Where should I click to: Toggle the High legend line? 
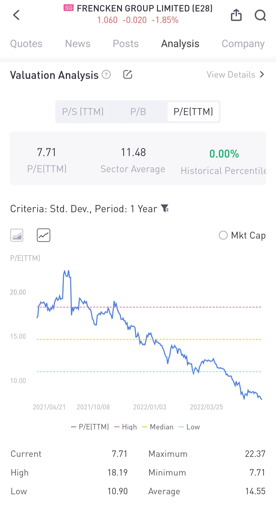click(125, 427)
